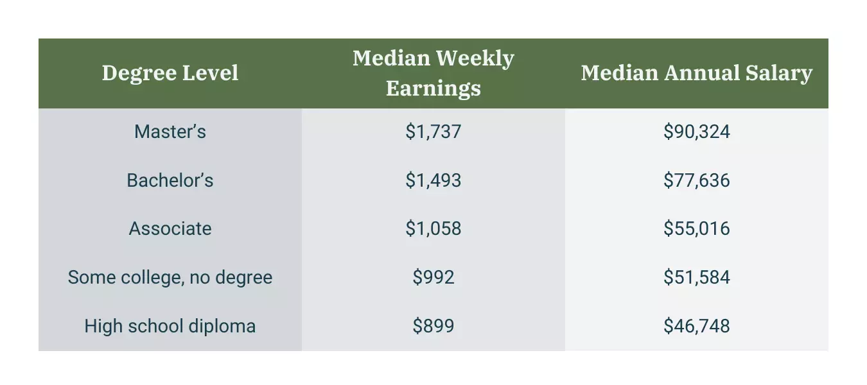Select the $51,584 annual salary cell
Viewport: 867px width, 385px height.
pyautogui.click(x=697, y=277)
